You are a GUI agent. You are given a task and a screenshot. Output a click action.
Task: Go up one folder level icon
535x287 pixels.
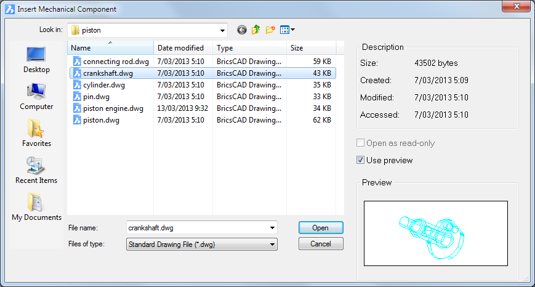click(x=256, y=30)
